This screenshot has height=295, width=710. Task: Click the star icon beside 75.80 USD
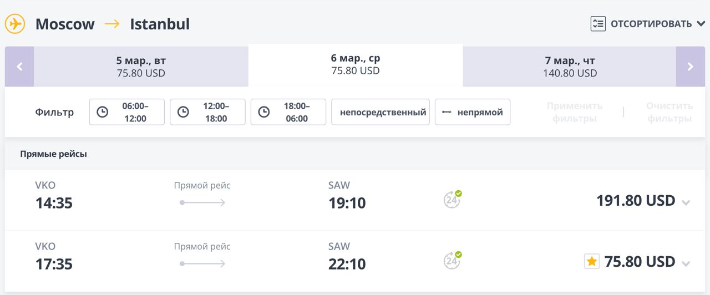click(592, 261)
